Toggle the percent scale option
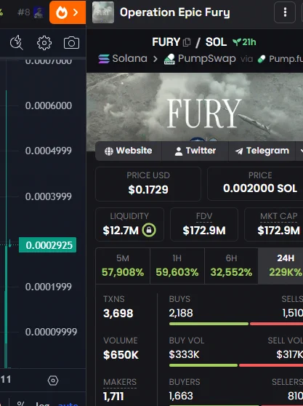The height and width of the screenshot is (406, 303). [x=20, y=404]
